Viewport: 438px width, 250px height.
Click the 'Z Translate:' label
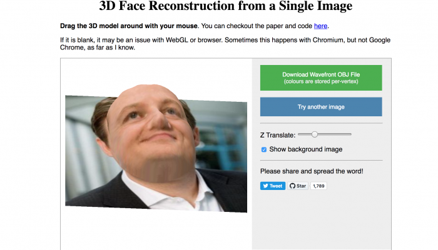tap(278, 135)
